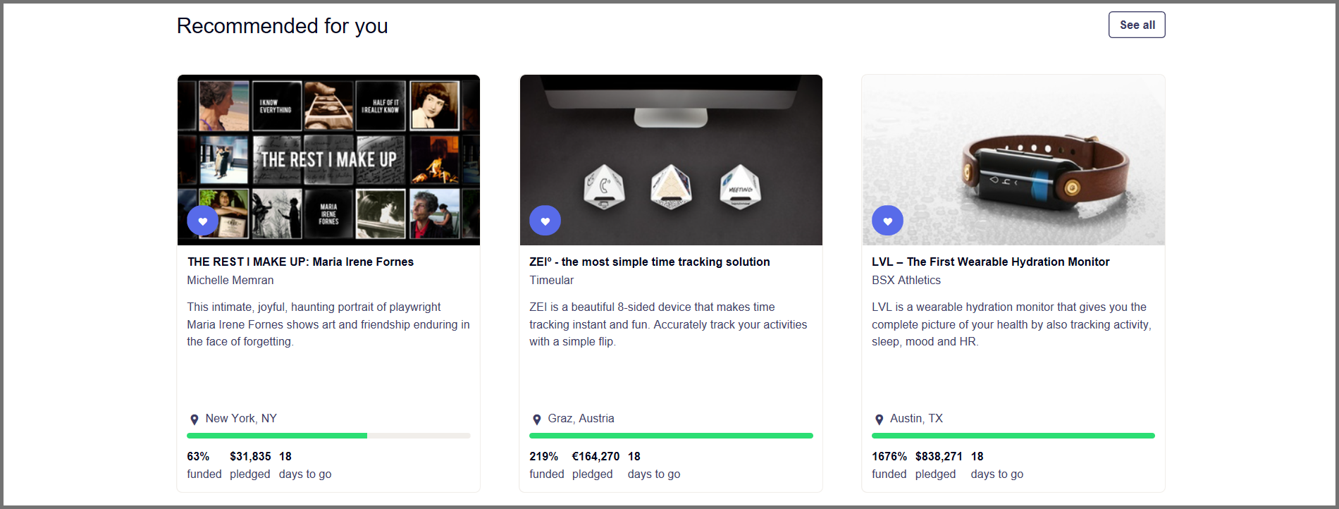View creator Michelle Memran
The width and height of the screenshot is (1339, 509).
(x=230, y=280)
